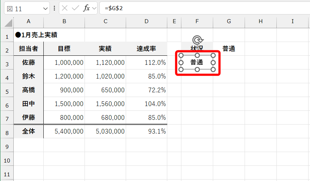310x181 pixels.
Task: Click the 達成率 header cell
Action: [x=146, y=49]
